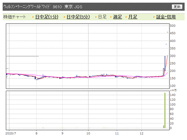Screen dimensions: 187x140
Task: Click the gray horizontal line at 300 level
Action: [x=22, y=56]
